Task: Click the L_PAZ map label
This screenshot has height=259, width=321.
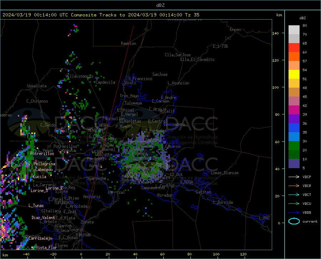Action: tap(264, 218)
